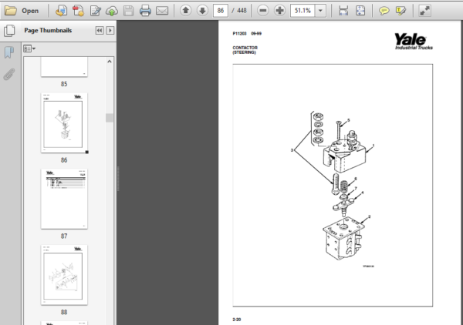Click the Upload to cloud icon

click(x=112, y=11)
